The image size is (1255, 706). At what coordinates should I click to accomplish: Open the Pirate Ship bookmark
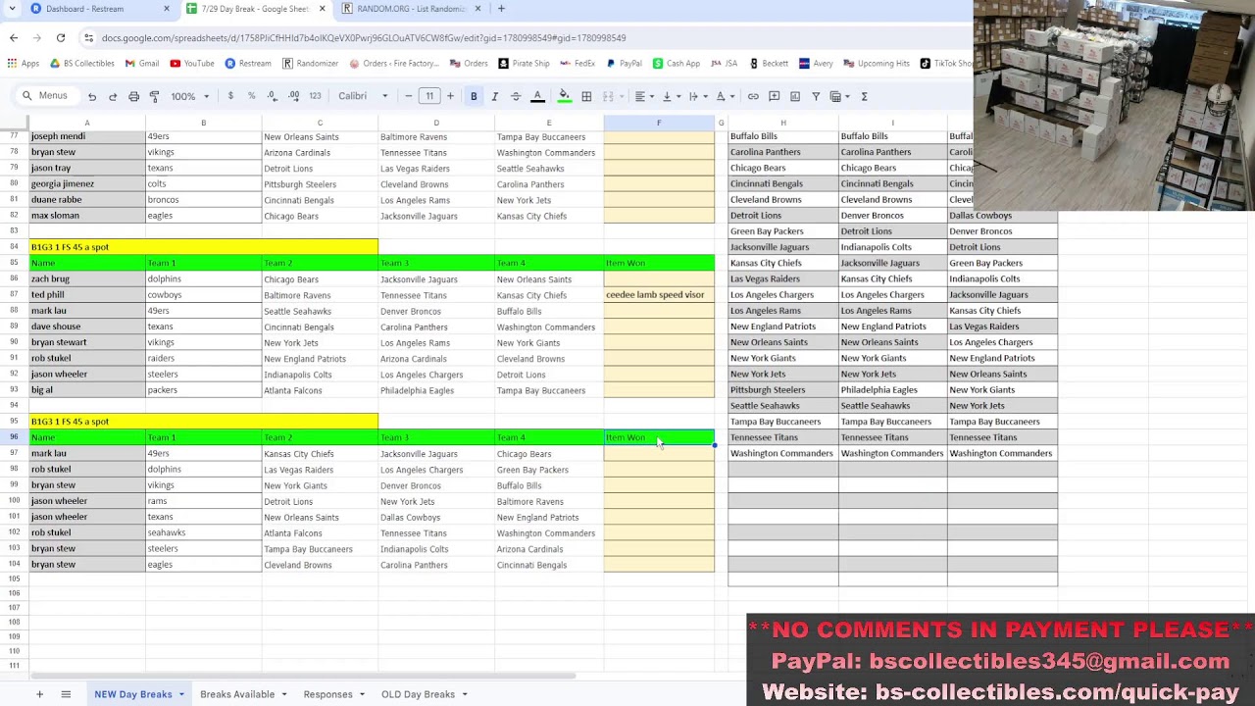click(x=524, y=64)
